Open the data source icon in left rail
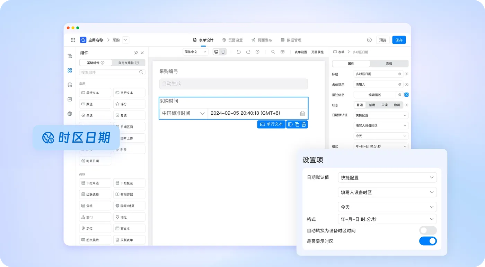 point(70,85)
